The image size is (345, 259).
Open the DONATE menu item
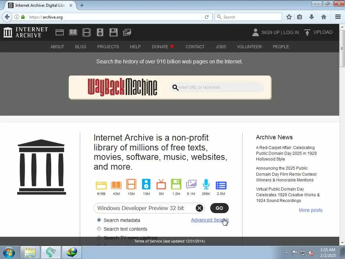tap(162, 47)
